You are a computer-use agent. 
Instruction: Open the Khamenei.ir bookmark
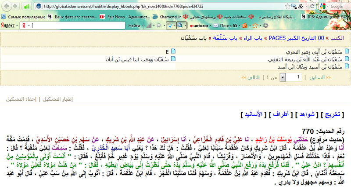[167, 17]
